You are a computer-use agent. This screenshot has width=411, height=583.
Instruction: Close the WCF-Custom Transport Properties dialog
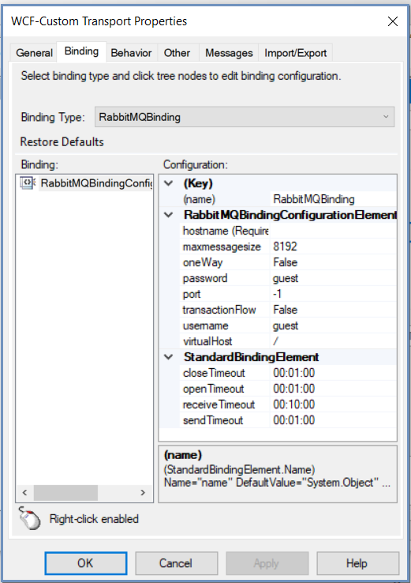(392, 21)
